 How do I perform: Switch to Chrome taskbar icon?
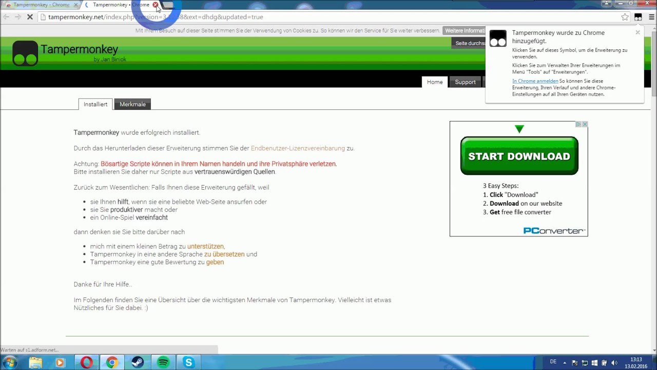(x=111, y=363)
